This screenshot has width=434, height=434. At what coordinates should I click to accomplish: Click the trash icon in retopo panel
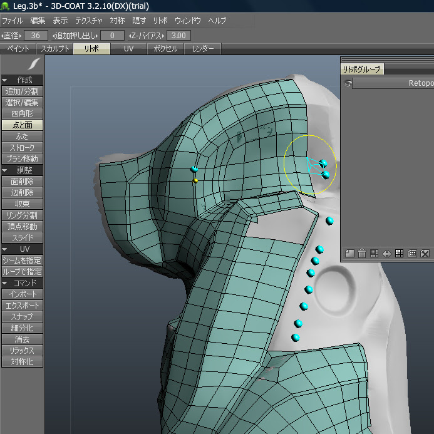pos(362,253)
